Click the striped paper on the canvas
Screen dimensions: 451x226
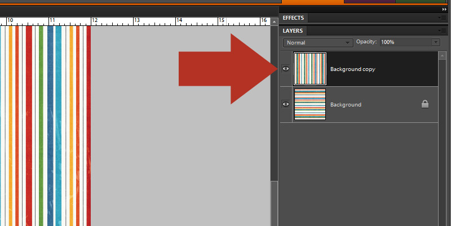point(46,126)
